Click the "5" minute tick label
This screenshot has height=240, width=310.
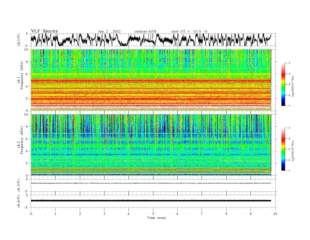[x=153, y=214]
